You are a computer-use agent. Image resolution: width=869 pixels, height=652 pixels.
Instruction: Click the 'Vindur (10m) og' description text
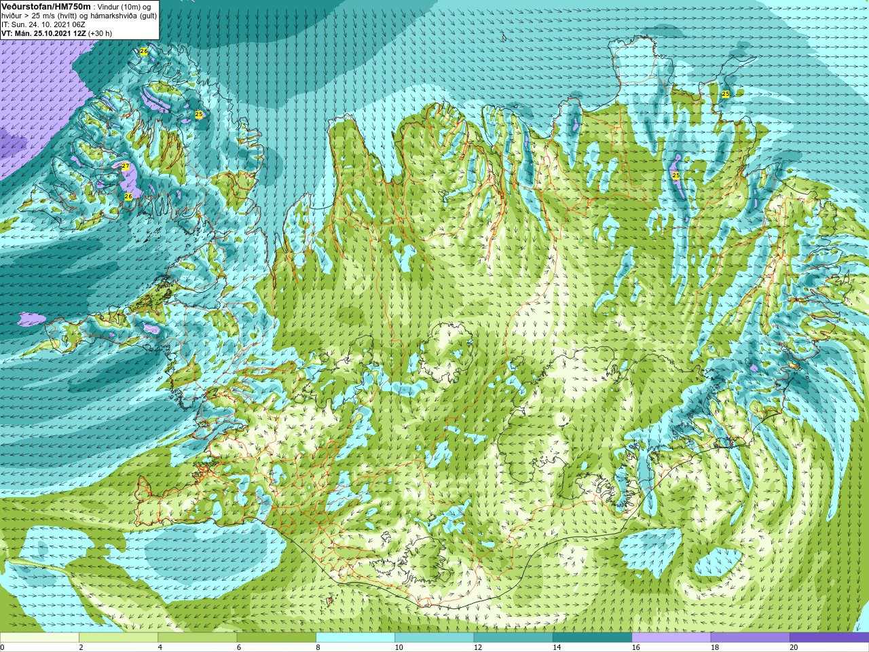click(124, 7)
